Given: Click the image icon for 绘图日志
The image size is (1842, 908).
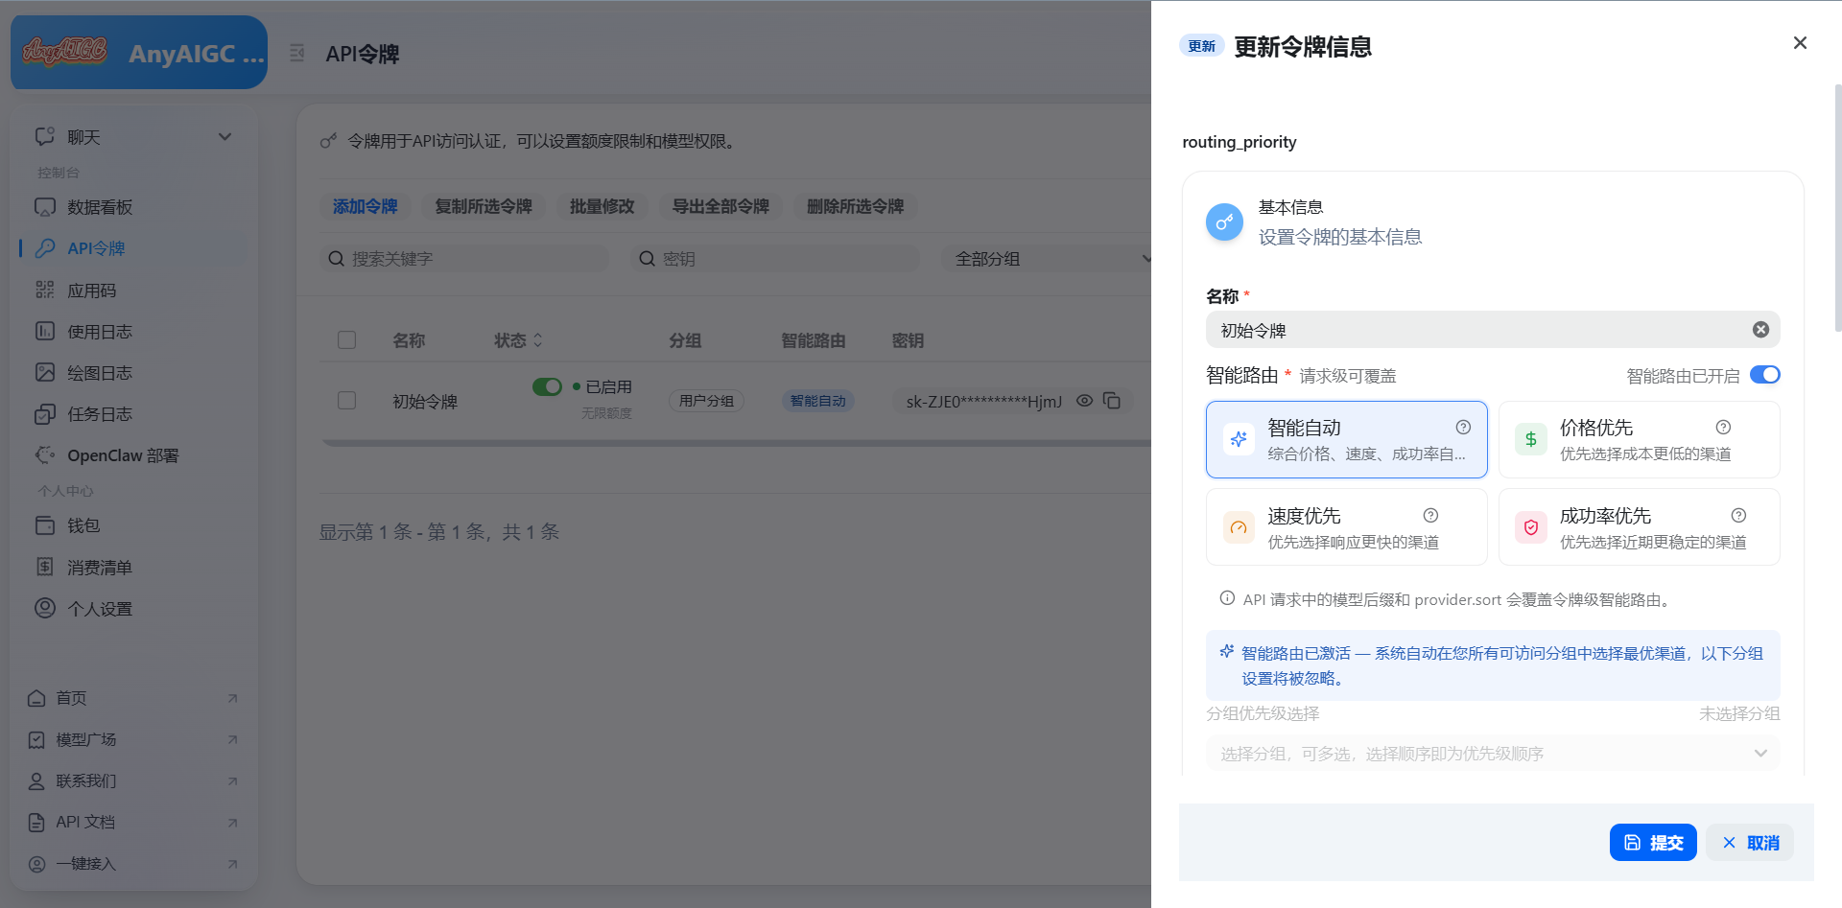Looking at the screenshot, I should [x=45, y=372].
